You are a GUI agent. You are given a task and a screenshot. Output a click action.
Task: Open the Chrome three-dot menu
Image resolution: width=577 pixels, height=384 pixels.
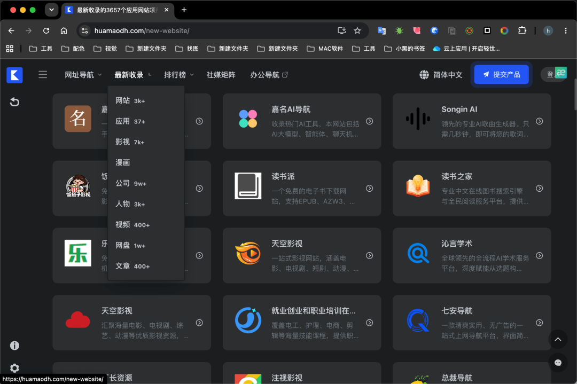(x=566, y=30)
